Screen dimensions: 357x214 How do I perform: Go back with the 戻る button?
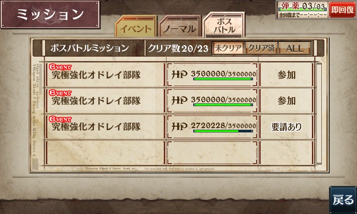tap(343, 200)
